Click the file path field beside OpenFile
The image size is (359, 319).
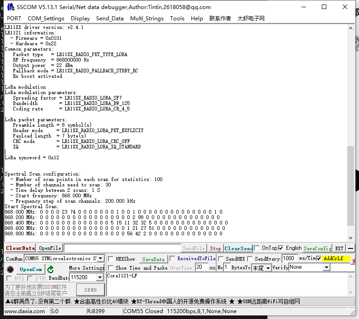(122, 248)
